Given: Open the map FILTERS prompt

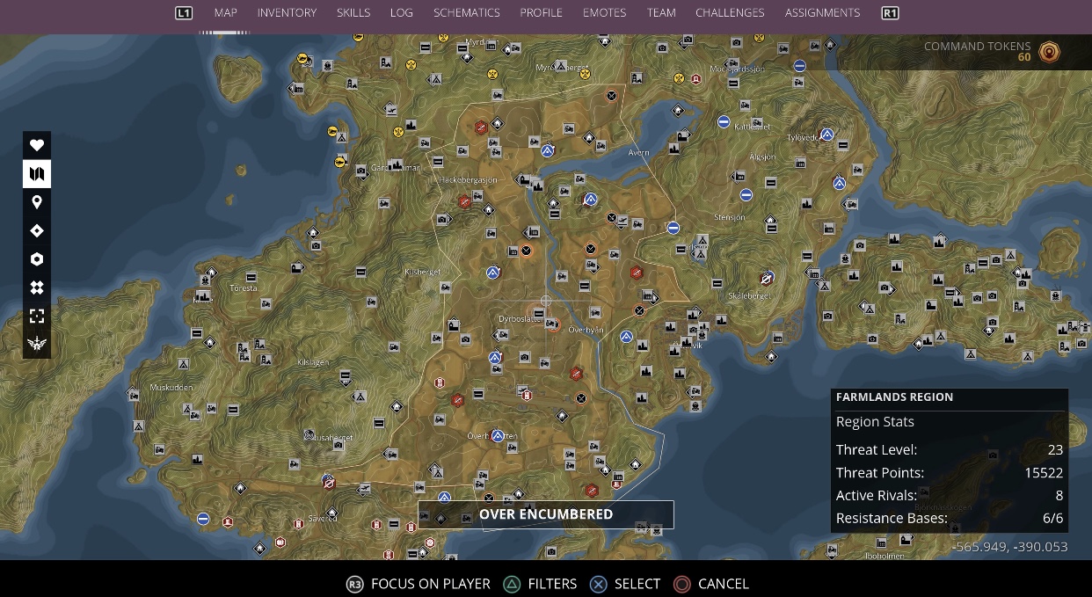Looking at the screenshot, I should point(540,584).
